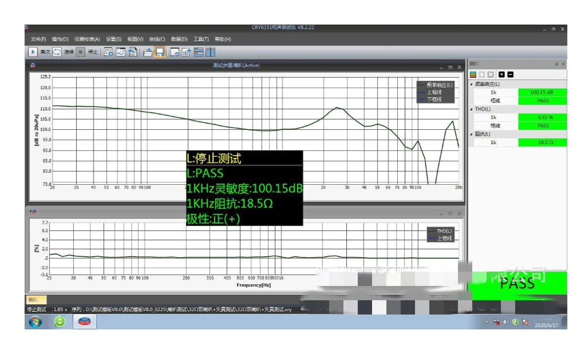The image size is (585, 362).
Task: Click the 1KHz阻抗:18.5Ω overlay line
Action: pyautogui.click(x=229, y=204)
